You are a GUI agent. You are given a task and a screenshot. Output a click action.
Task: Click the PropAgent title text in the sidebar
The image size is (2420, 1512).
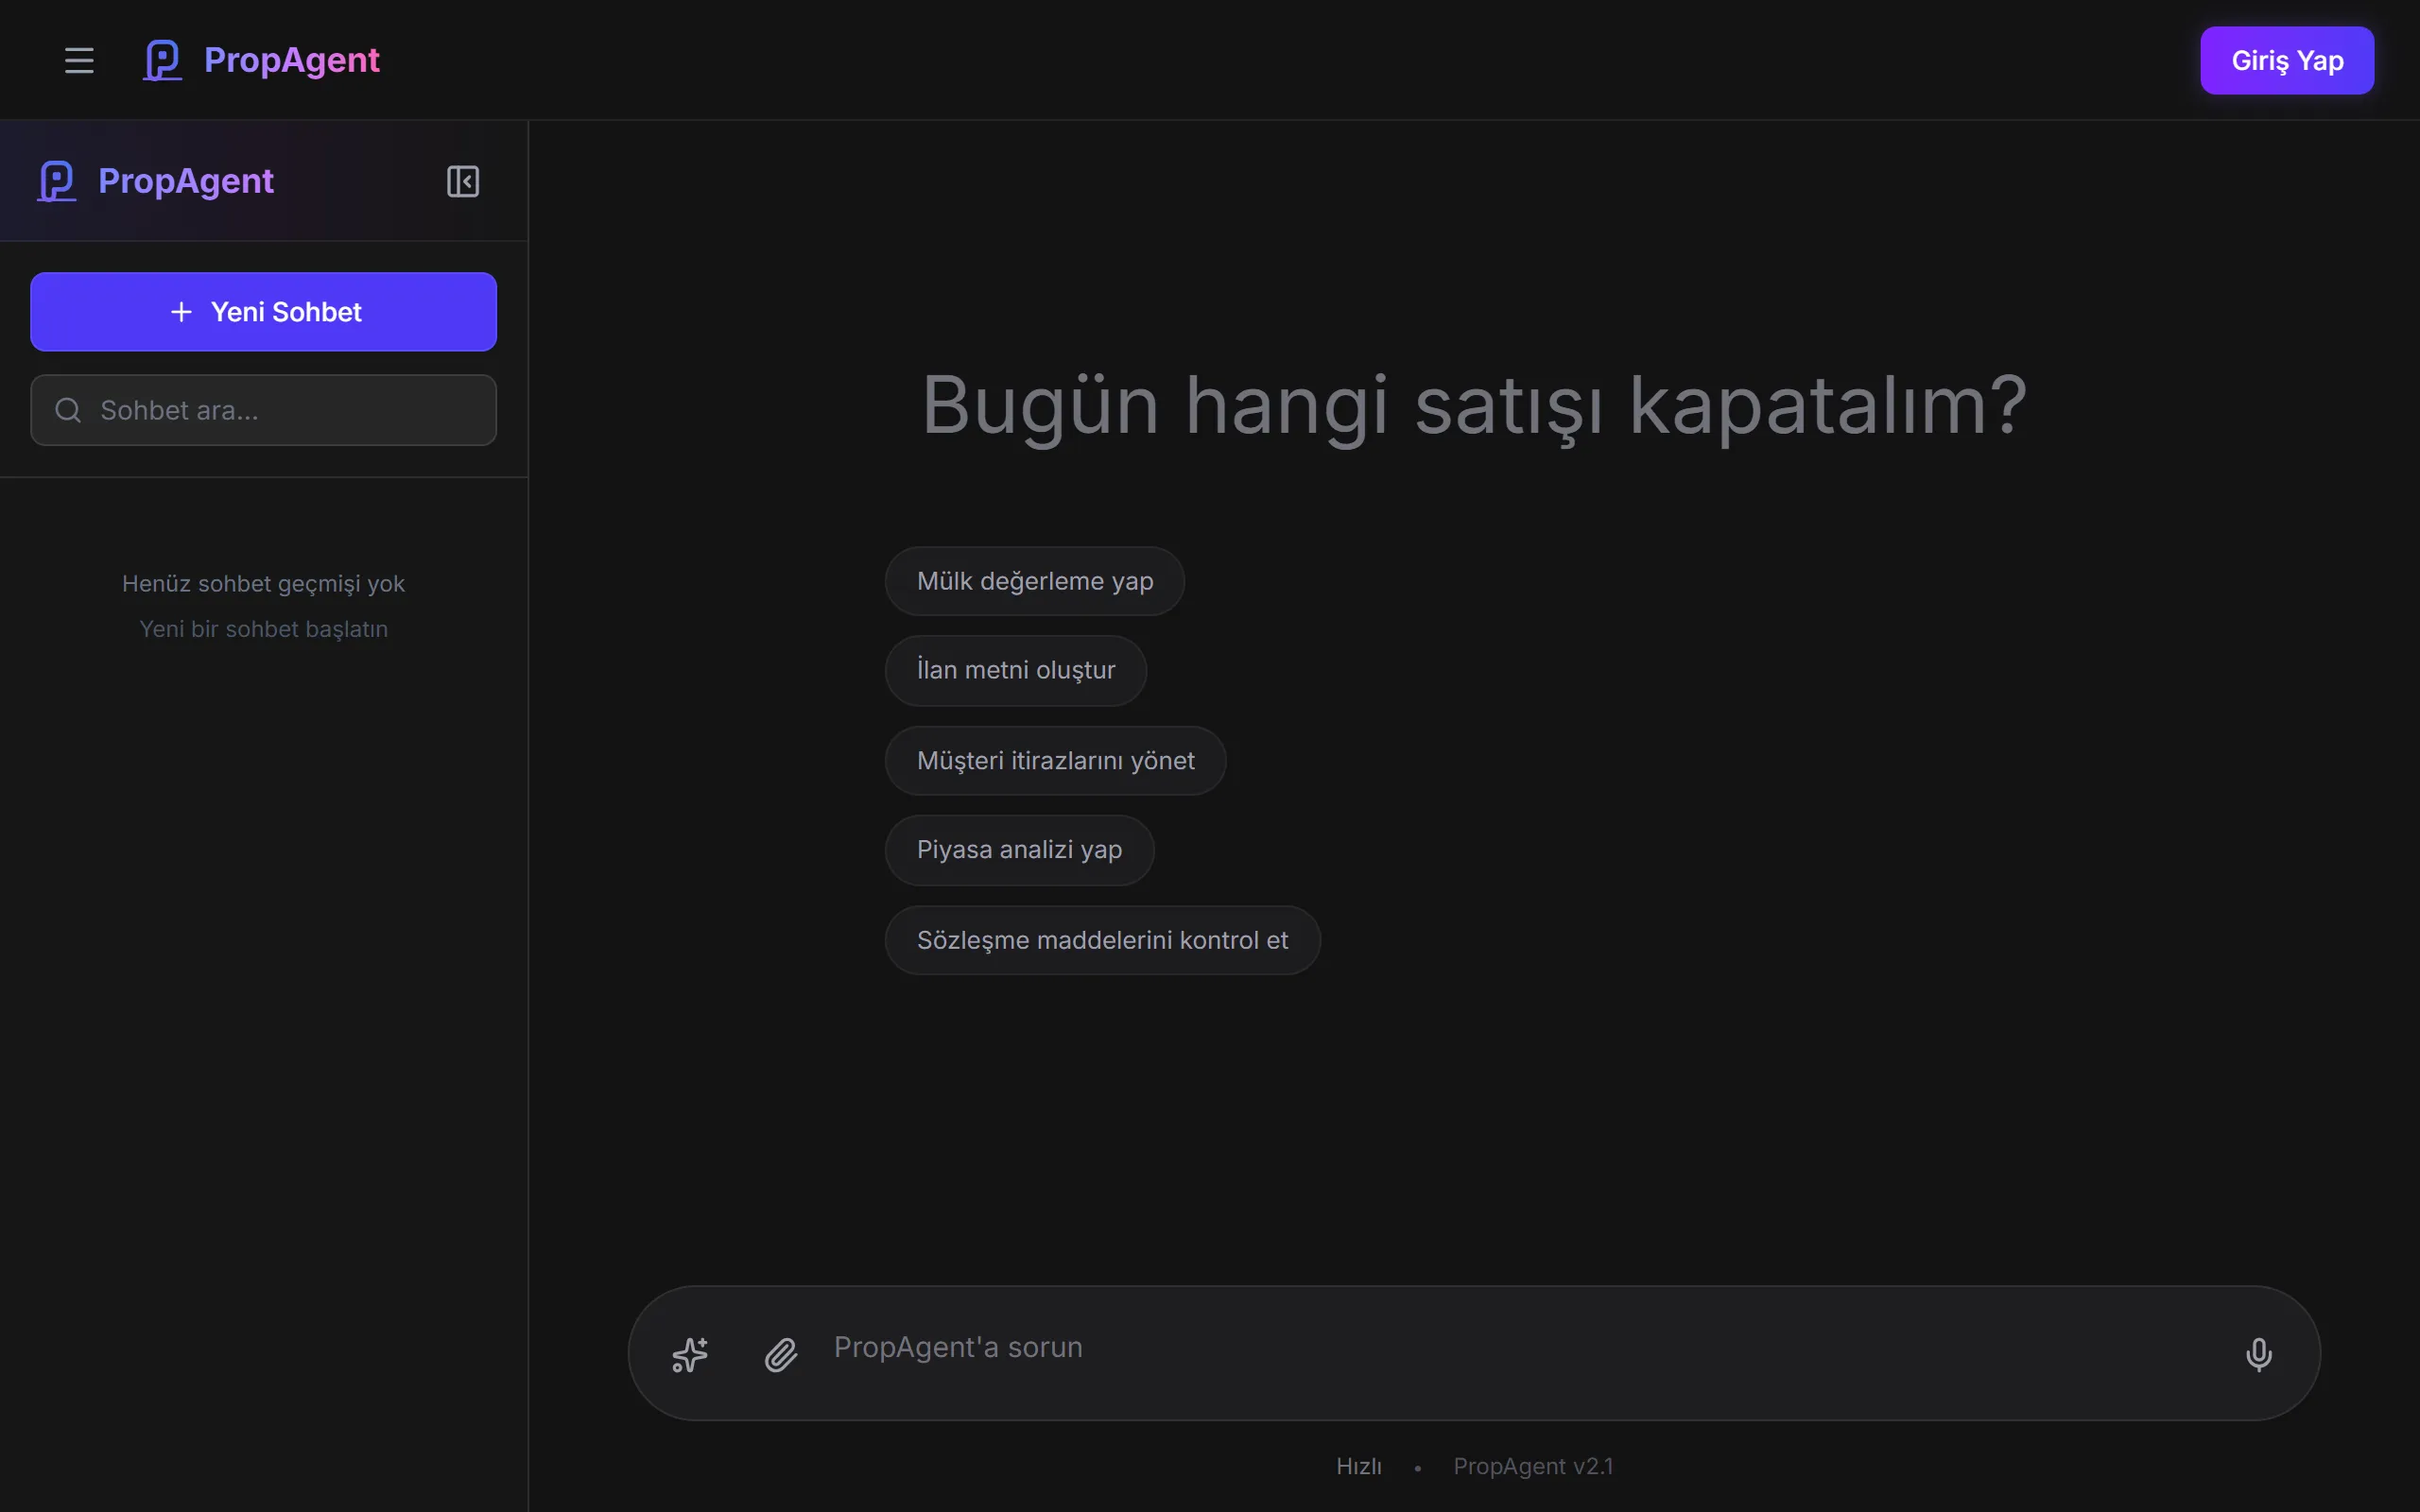point(186,181)
